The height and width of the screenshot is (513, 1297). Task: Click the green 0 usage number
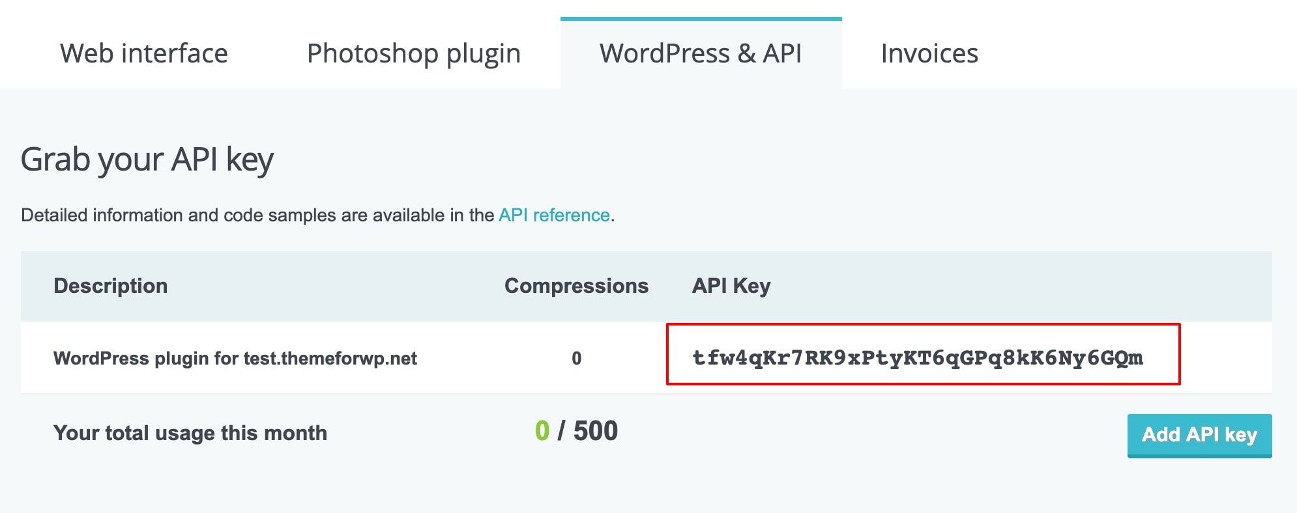[542, 431]
